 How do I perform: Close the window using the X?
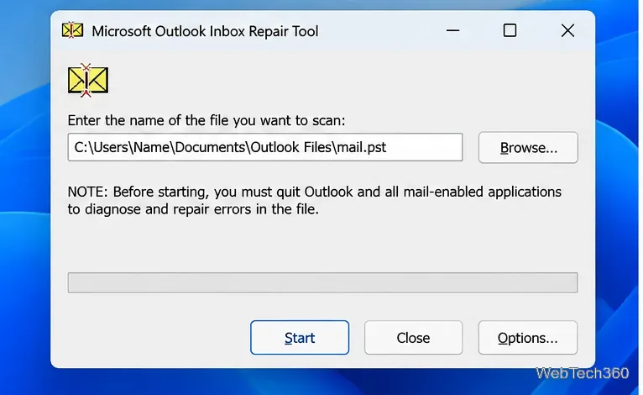(x=567, y=30)
